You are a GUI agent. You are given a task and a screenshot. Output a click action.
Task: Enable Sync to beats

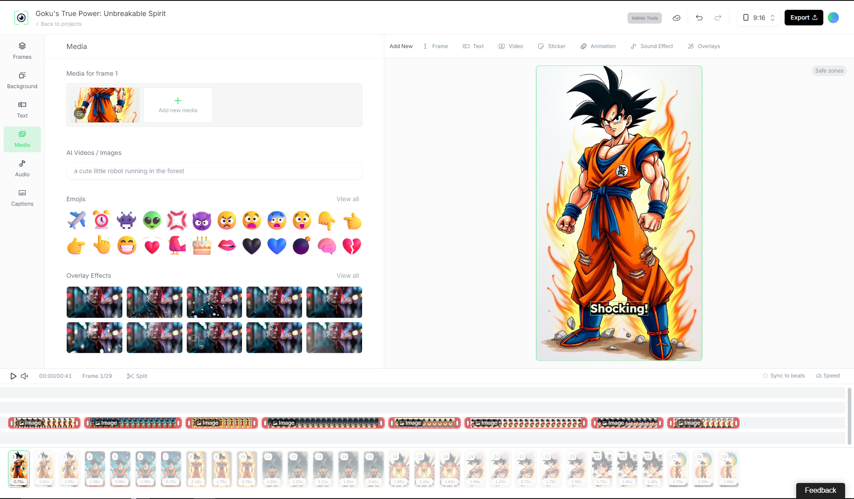tap(784, 376)
